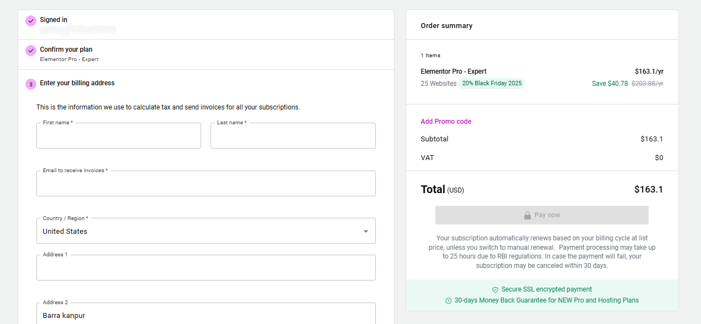Click the shield icon beside Secure SSL text
Screen dimensions: 701x324
pyautogui.click(x=494, y=289)
